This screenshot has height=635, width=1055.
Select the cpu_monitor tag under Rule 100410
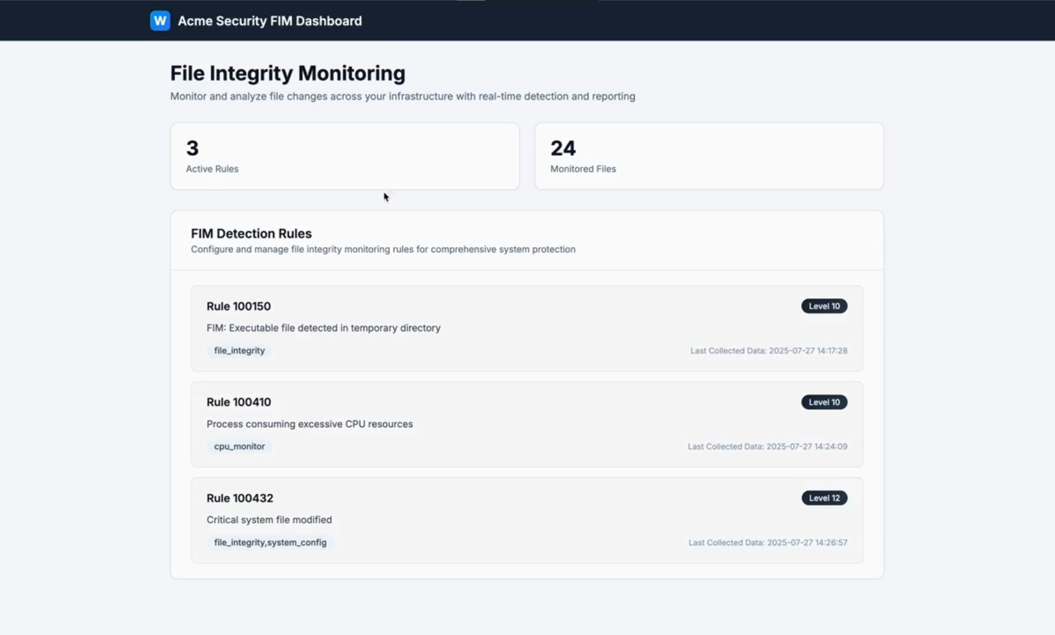click(239, 446)
